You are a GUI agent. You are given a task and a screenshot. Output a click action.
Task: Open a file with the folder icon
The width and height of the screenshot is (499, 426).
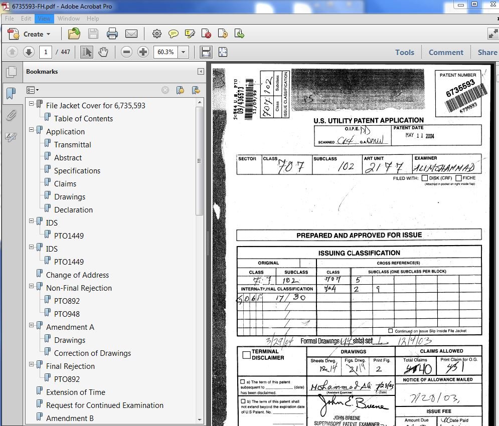[74, 34]
